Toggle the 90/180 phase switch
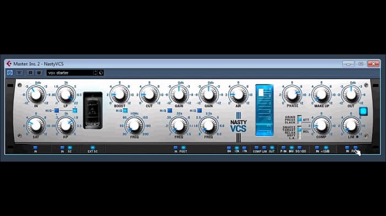 tap(299, 148)
